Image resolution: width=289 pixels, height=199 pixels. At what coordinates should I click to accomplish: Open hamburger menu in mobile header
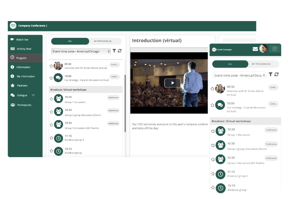click(275, 49)
